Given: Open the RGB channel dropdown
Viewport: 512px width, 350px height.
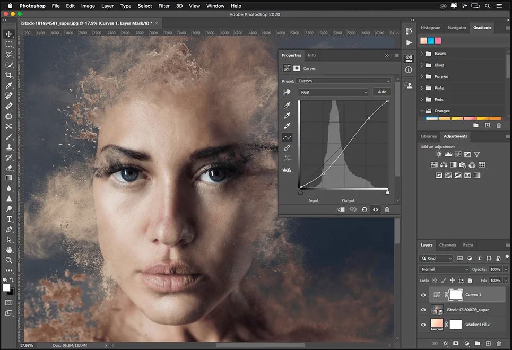Looking at the screenshot, I should 333,92.
